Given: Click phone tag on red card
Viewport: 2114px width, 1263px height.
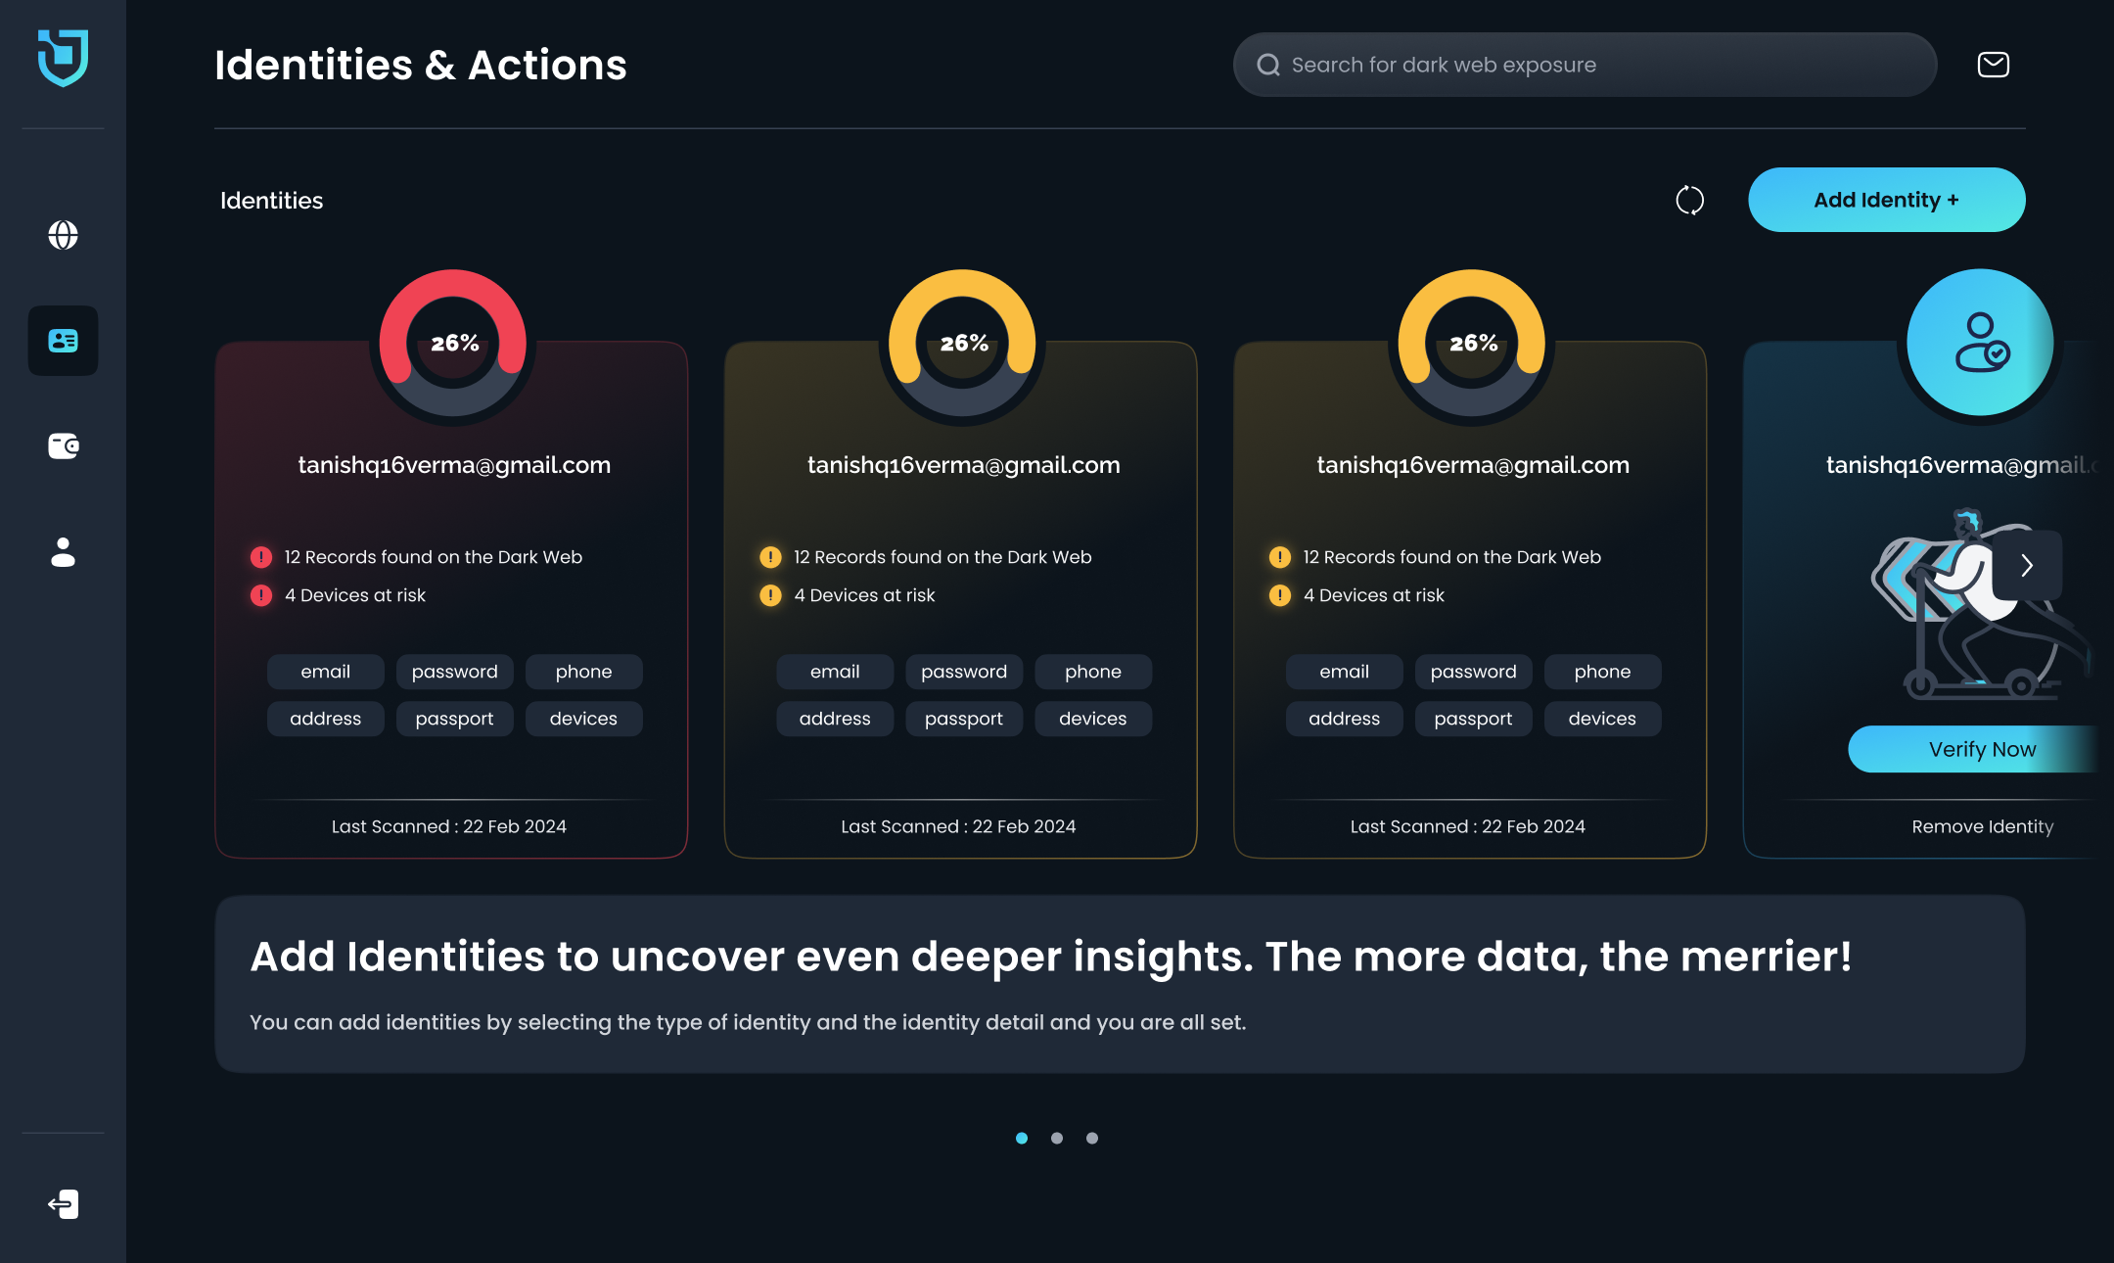Looking at the screenshot, I should coord(584,672).
